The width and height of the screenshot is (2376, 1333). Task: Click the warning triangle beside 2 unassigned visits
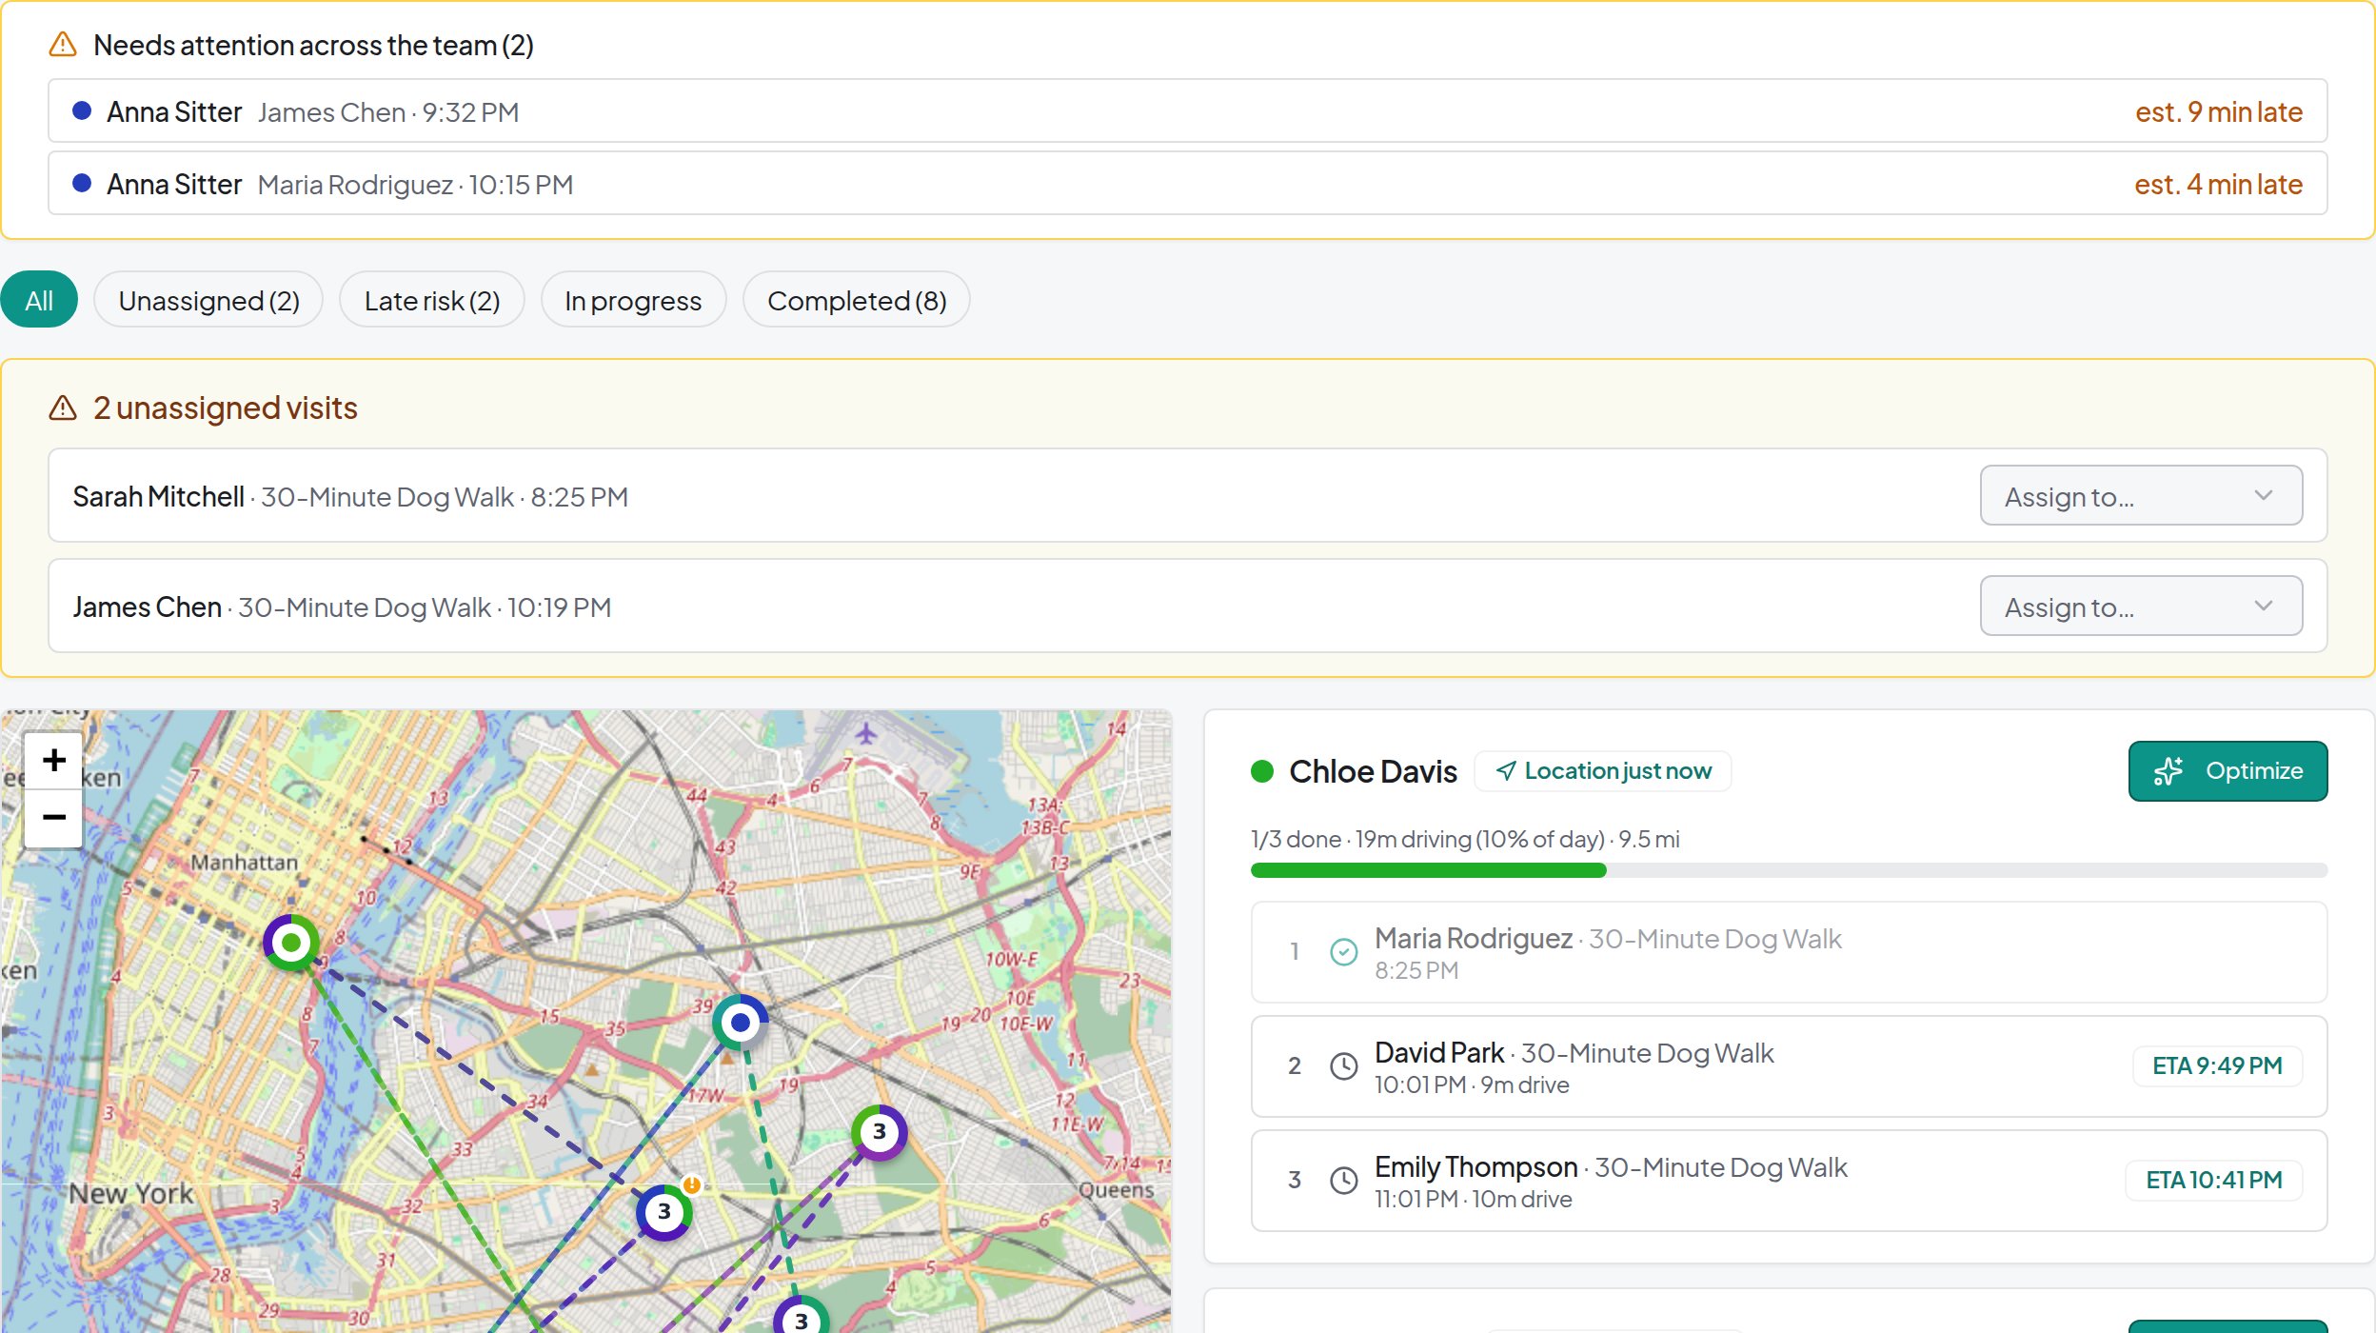63,408
